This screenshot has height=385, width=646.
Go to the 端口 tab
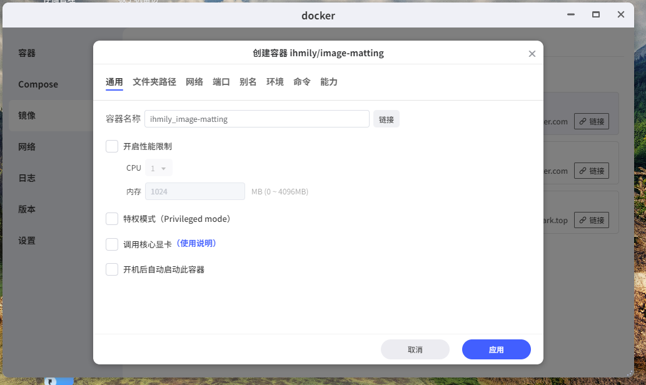[x=221, y=82]
